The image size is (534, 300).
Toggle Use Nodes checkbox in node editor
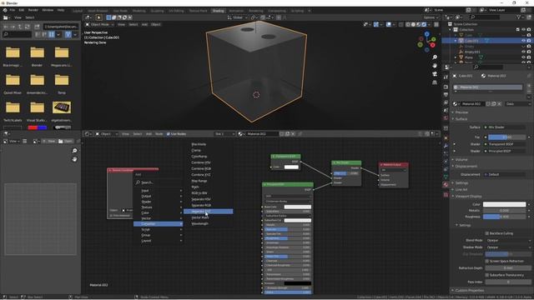(x=169, y=134)
